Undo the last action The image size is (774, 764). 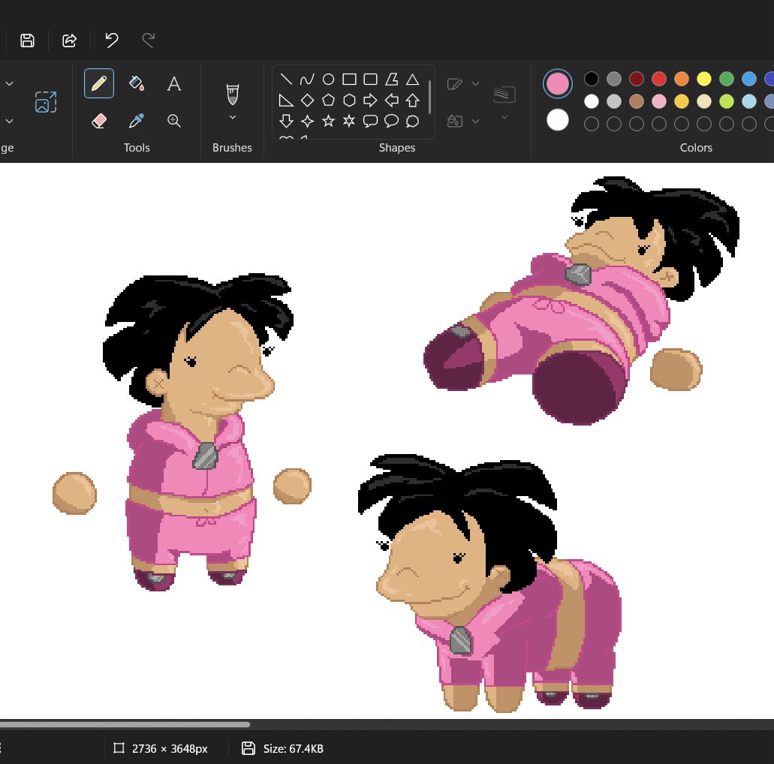point(112,40)
